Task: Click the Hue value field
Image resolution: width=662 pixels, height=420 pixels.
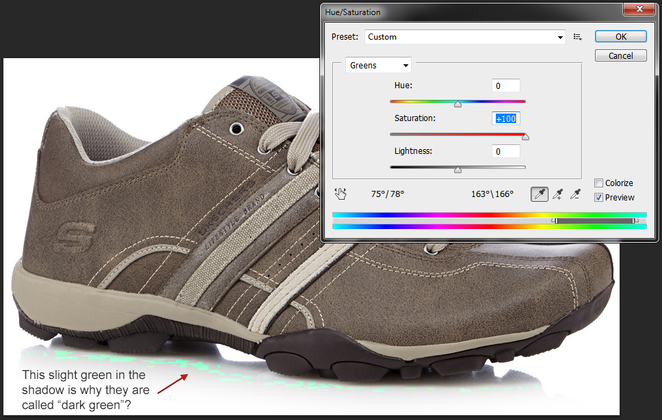Action: [x=506, y=86]
